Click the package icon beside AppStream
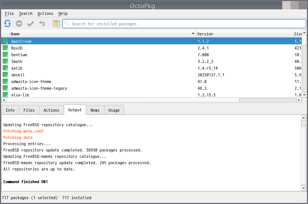The image size is (308, 204). coord(5,41)
